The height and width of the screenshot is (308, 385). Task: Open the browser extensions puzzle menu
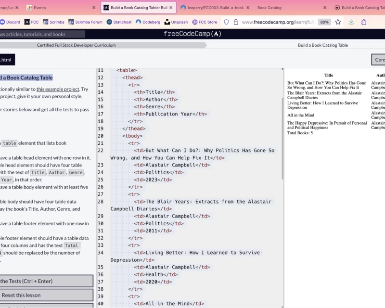click(363, 22)
